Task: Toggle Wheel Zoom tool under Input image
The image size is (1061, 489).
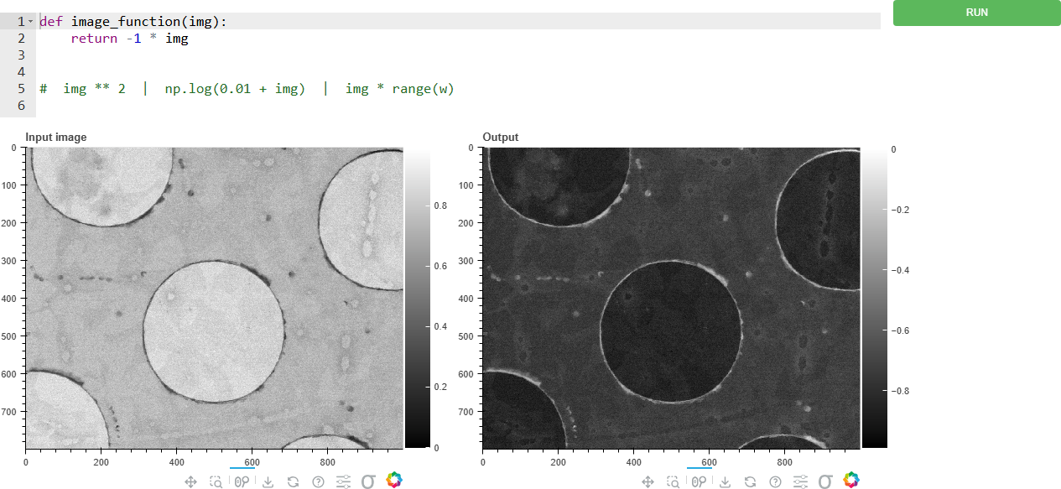Action: click(x=242, y=481)
